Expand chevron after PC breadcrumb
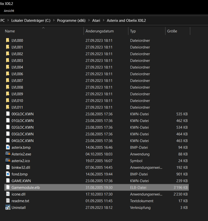Screen dimensions: 208x221 tap(8, 20)
